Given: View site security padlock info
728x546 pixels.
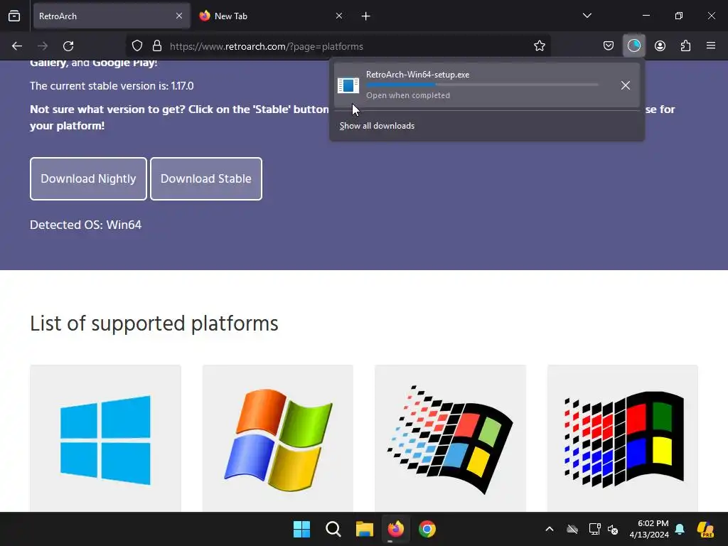Looking at the screenshot, I should click(157, 46).
